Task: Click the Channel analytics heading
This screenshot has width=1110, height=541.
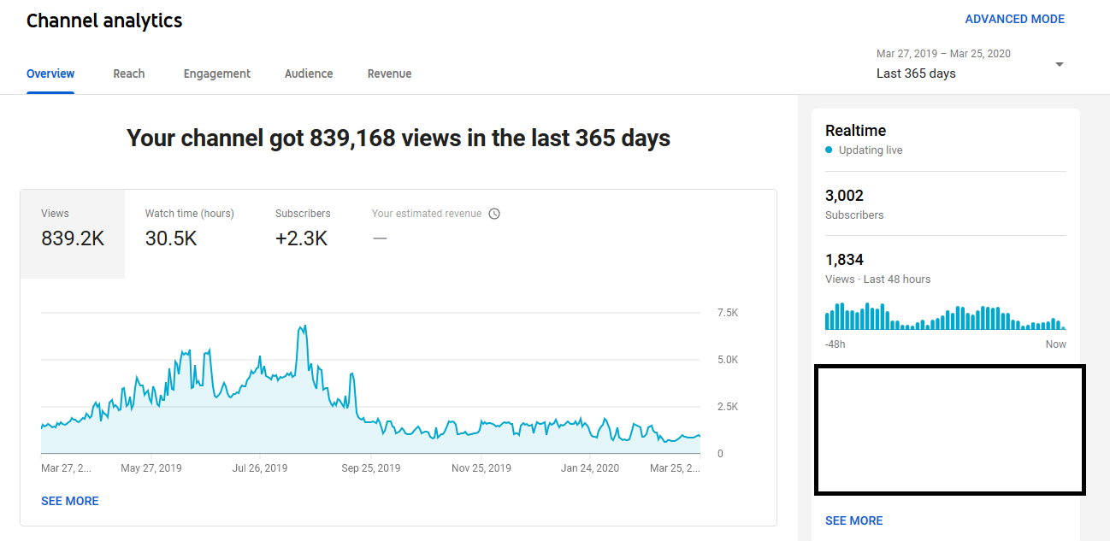Action: 104,21
